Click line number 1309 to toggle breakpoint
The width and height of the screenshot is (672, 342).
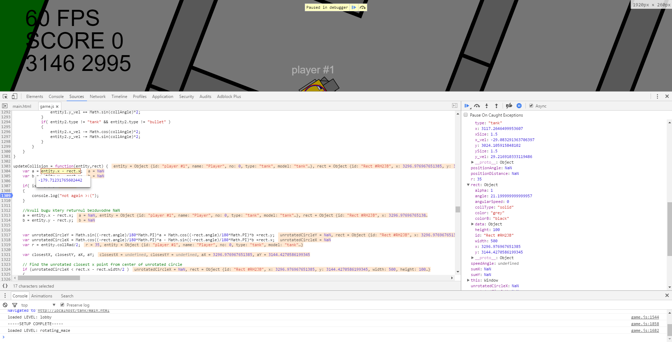pyautogui.click(x=6, y=196)
